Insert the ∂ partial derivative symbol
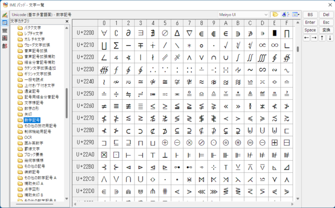The width and height of the screenshot is (335, 208). pos(128,33)
